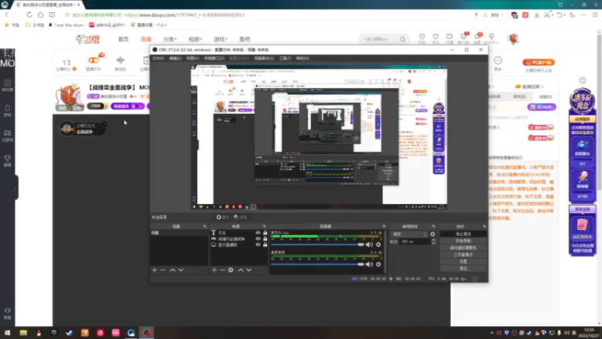Viewport: 602px width, 339px height.
Task: Open the scene transition type dropdown
Action: [409, 234]
